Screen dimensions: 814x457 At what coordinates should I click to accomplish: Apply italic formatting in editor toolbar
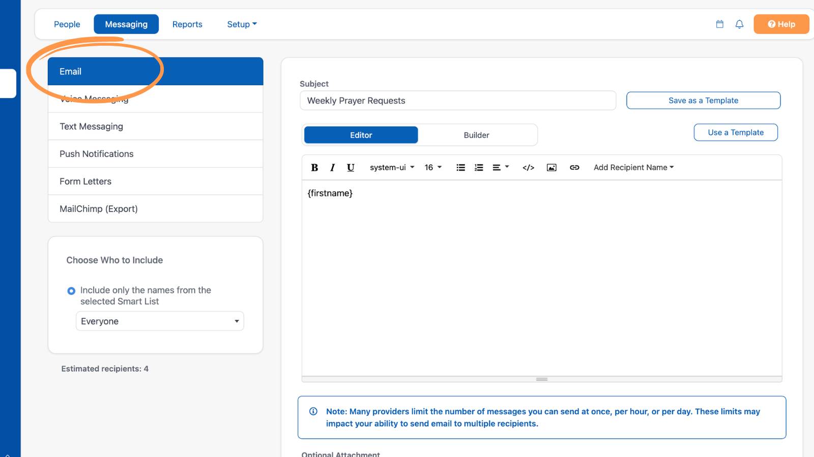click(x=332, y=168)
